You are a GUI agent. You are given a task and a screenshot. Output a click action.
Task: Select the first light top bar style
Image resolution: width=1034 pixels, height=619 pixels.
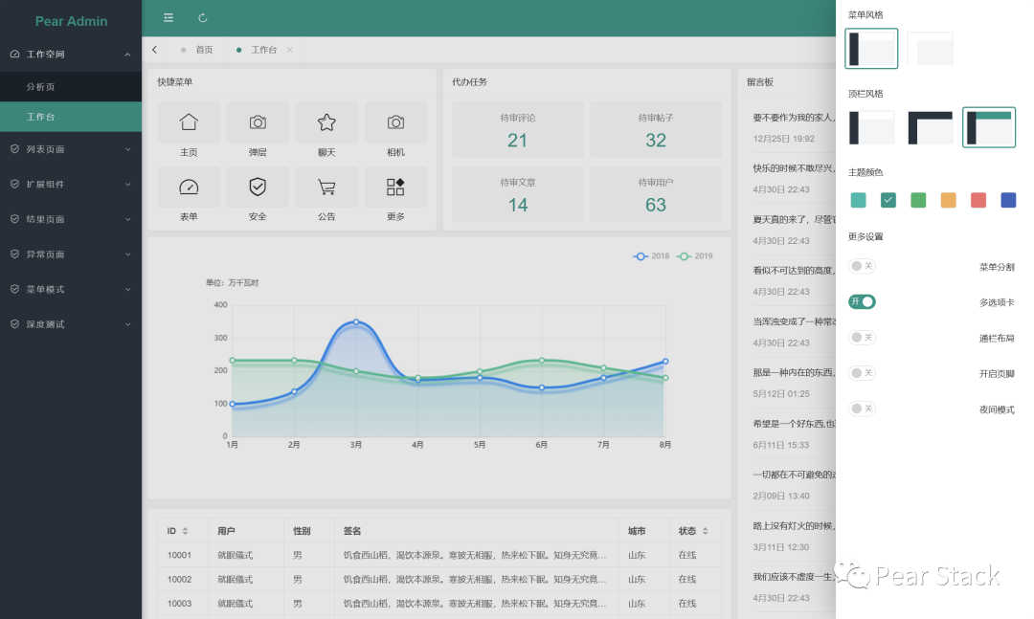pyautogui.click(x=871, y=127)
